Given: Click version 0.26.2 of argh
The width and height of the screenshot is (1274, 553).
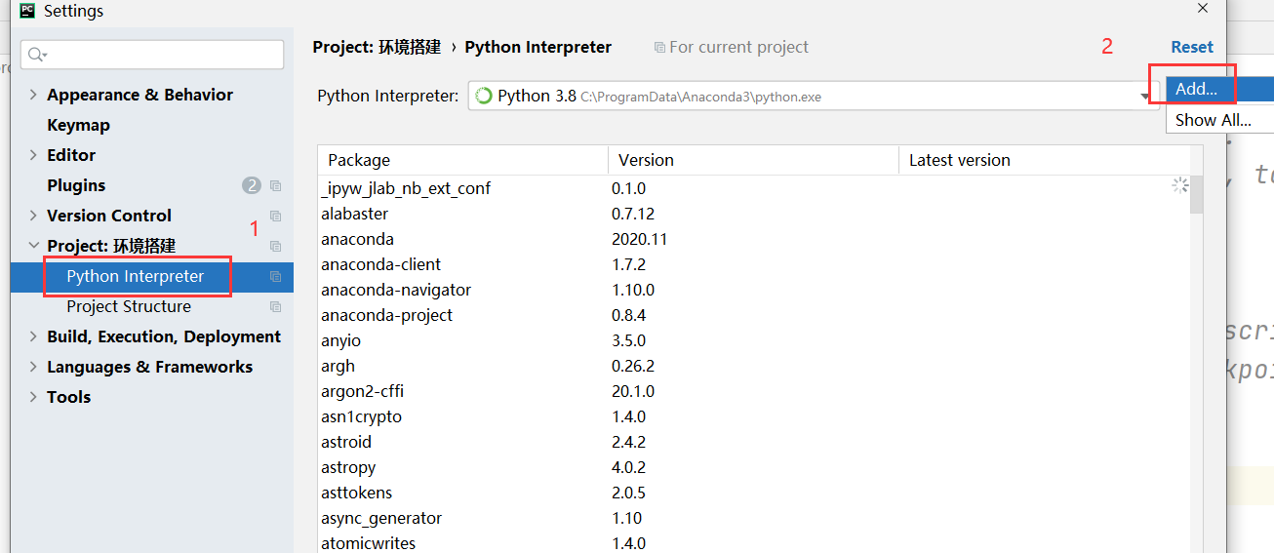Looking at the screenshot, I should [633, 366].
